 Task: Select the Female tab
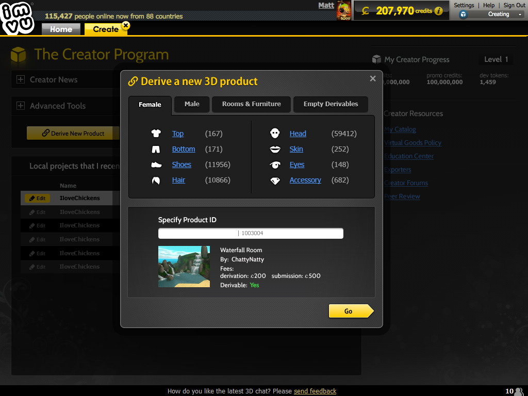pyautogui.click(x=150, y=104)
